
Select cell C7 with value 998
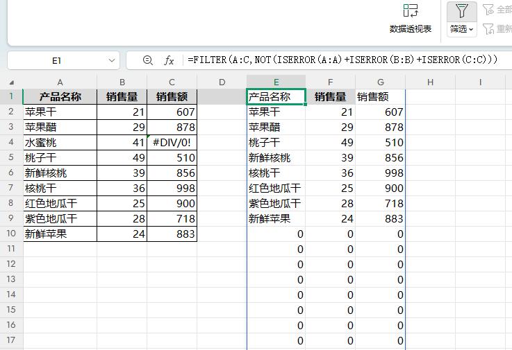pos(172,189)
